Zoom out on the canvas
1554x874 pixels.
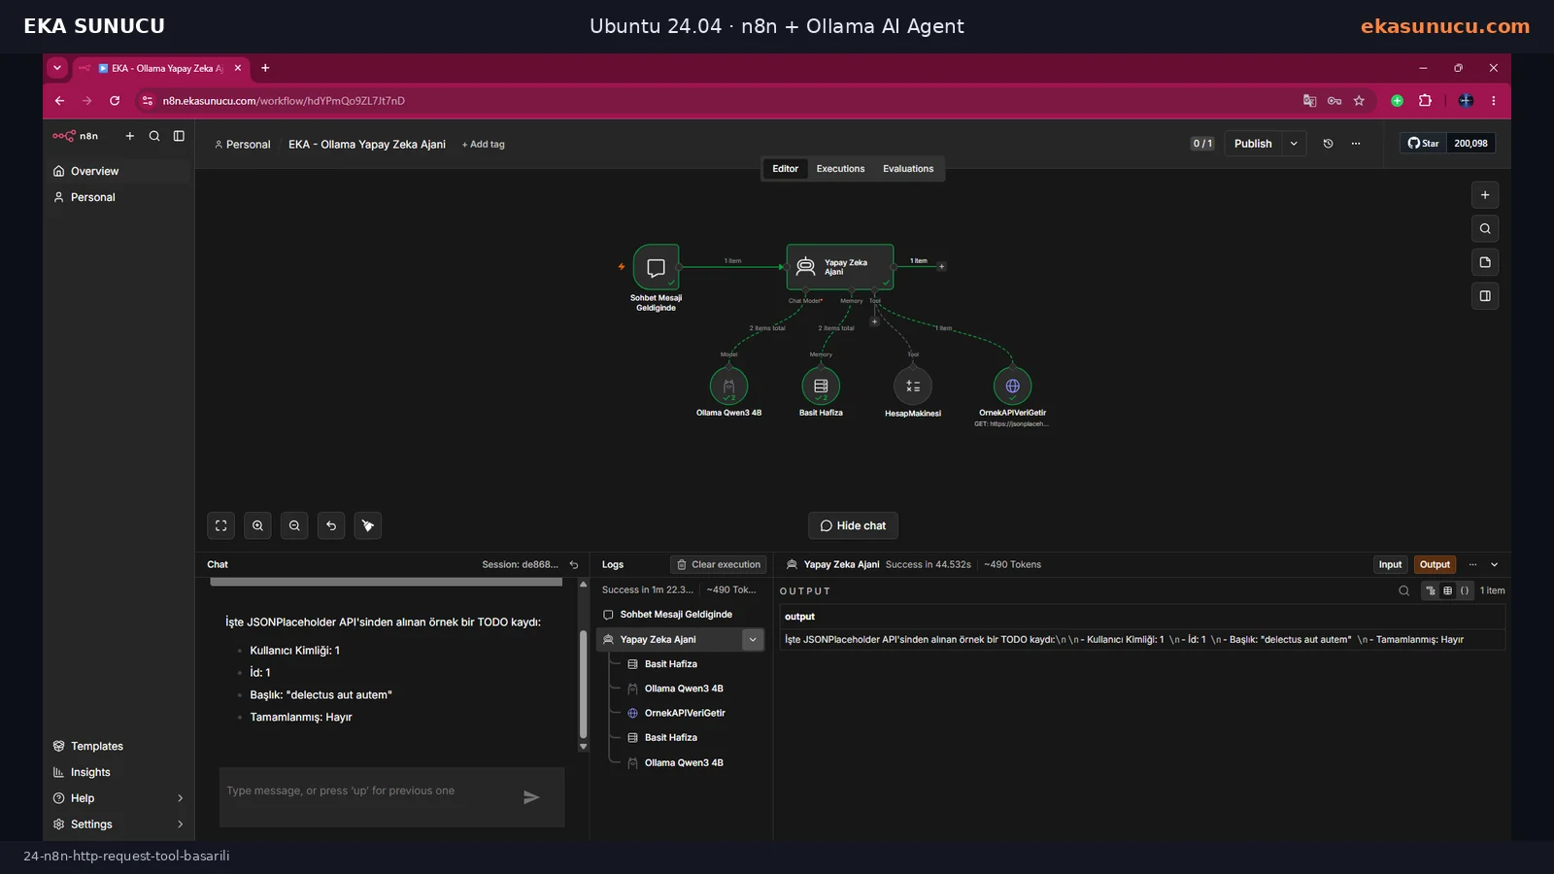(x=294, y=525)
